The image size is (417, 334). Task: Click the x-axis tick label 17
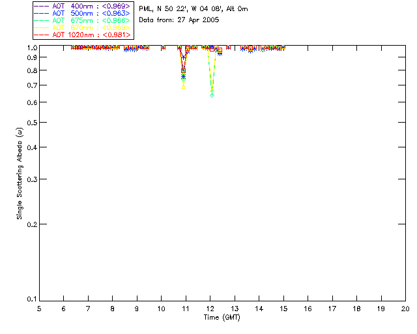point(332,309)
